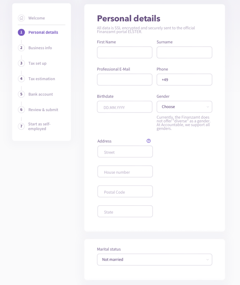Click the step 4 circle icon
The width and height of the screenshot is (240, 285).
click(21, 79)
